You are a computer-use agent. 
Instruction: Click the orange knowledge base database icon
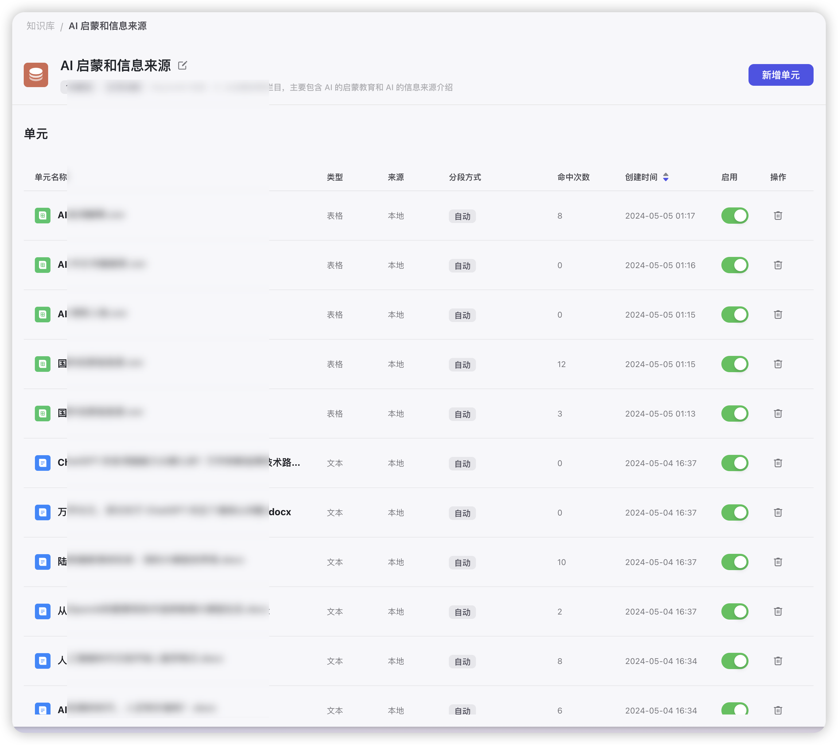[36, 75]
